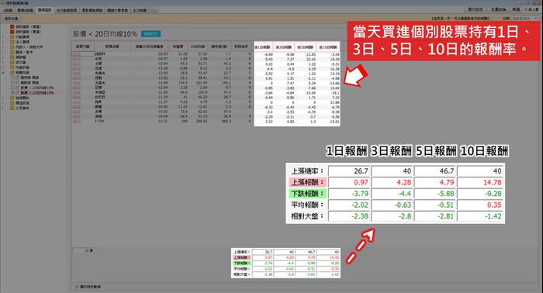Click market cap value 883.3
Screen dimensions: 543x293
pos(227,121)
